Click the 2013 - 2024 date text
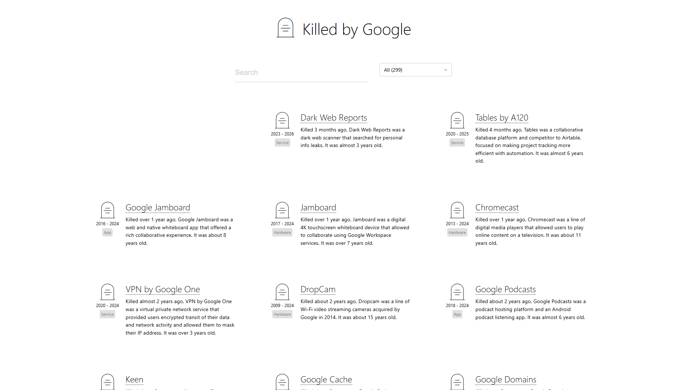The image size is (686, 390). (457, 223)
